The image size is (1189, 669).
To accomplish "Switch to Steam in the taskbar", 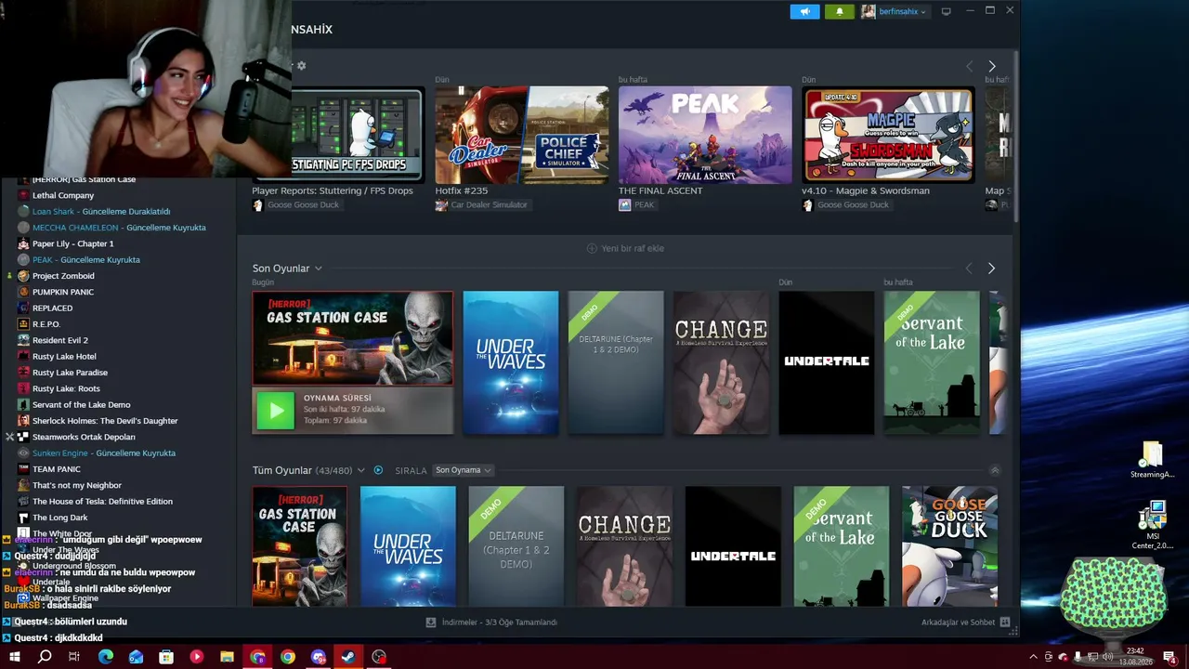I will pyautogui.click(x=348, y=657).
